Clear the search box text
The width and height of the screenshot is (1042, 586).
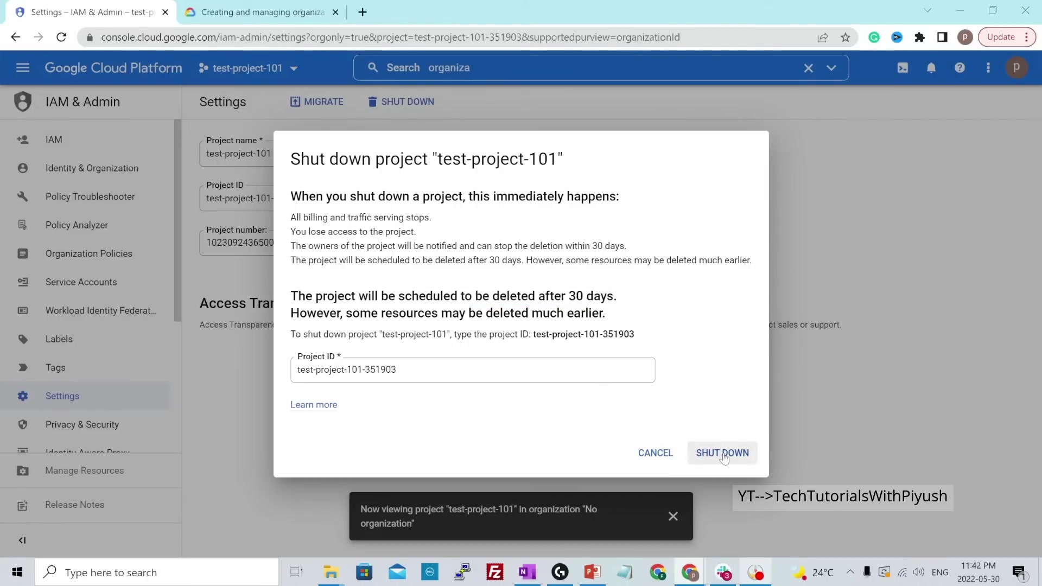coord(808,68)
